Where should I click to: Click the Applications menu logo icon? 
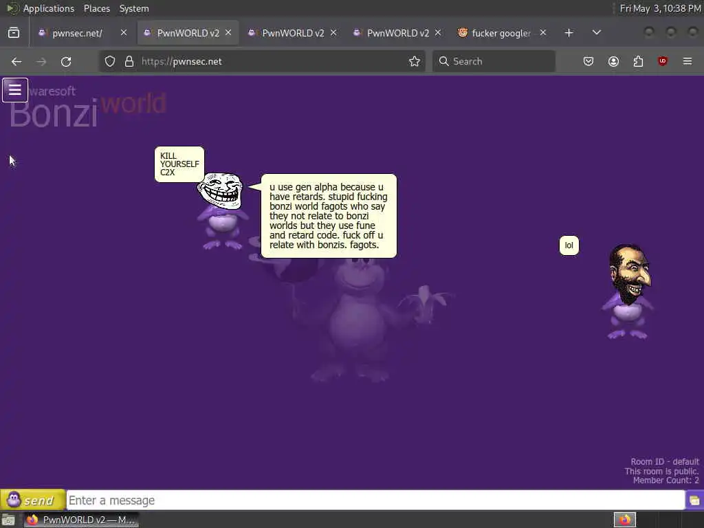[12, 8]
